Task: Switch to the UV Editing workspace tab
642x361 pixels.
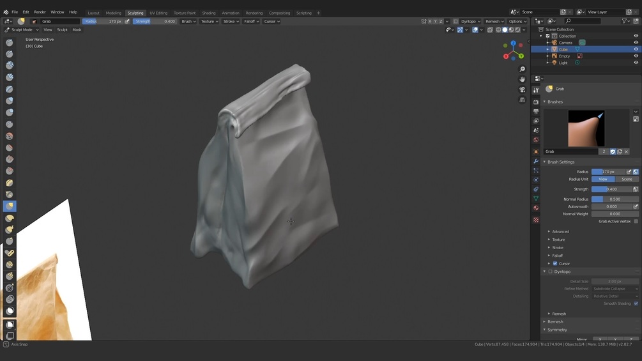Action: [x=158, y=13]
